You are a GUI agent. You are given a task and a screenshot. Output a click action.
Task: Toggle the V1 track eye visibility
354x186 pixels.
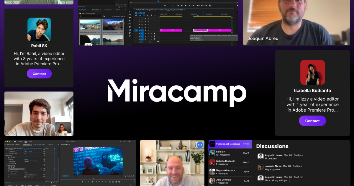point(148,30)
